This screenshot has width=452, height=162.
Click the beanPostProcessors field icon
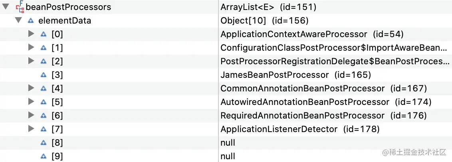pos(20,7)
